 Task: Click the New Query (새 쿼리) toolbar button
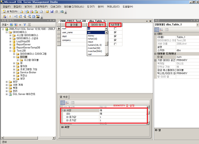[10, 12]
